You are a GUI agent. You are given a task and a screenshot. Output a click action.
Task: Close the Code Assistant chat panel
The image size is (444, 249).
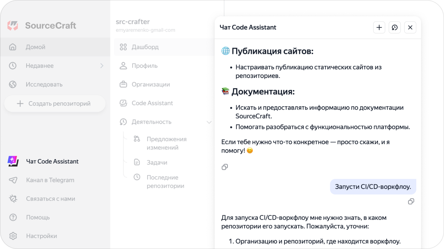click(410, 27)
